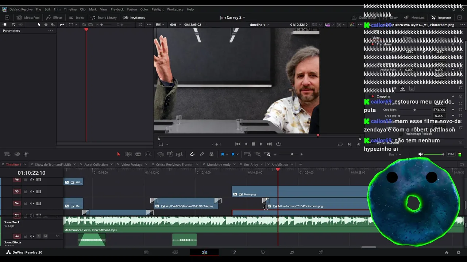The image size is (467, 262).
Task: Click the Full Extent Zoom icon
Action: 247,154
